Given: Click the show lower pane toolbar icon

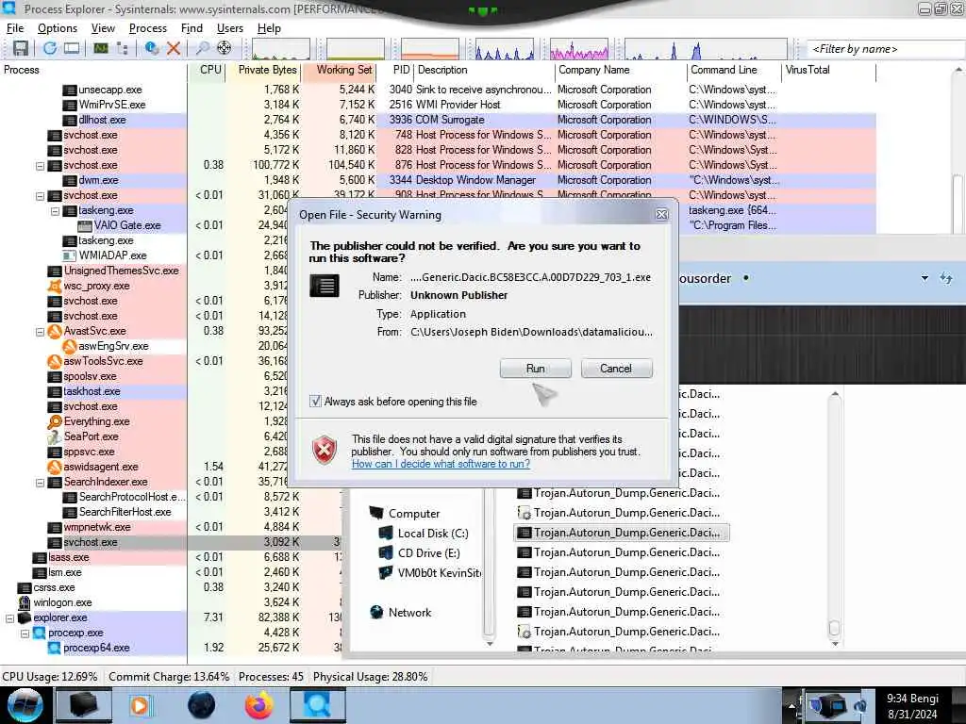Looking at the screenshot, I should point(72,48).
